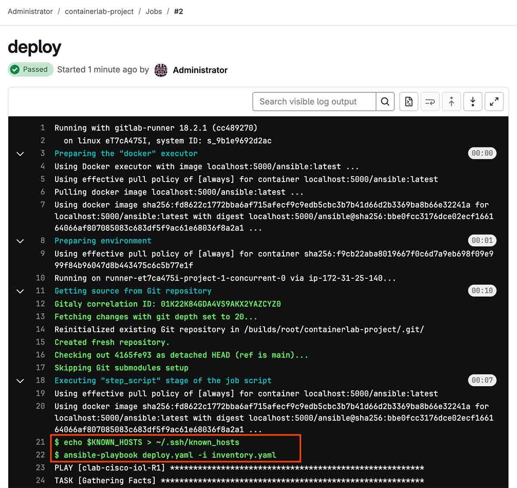Click the Administrator breadcrumb item
Screen dimensions: 517x488
30,11
